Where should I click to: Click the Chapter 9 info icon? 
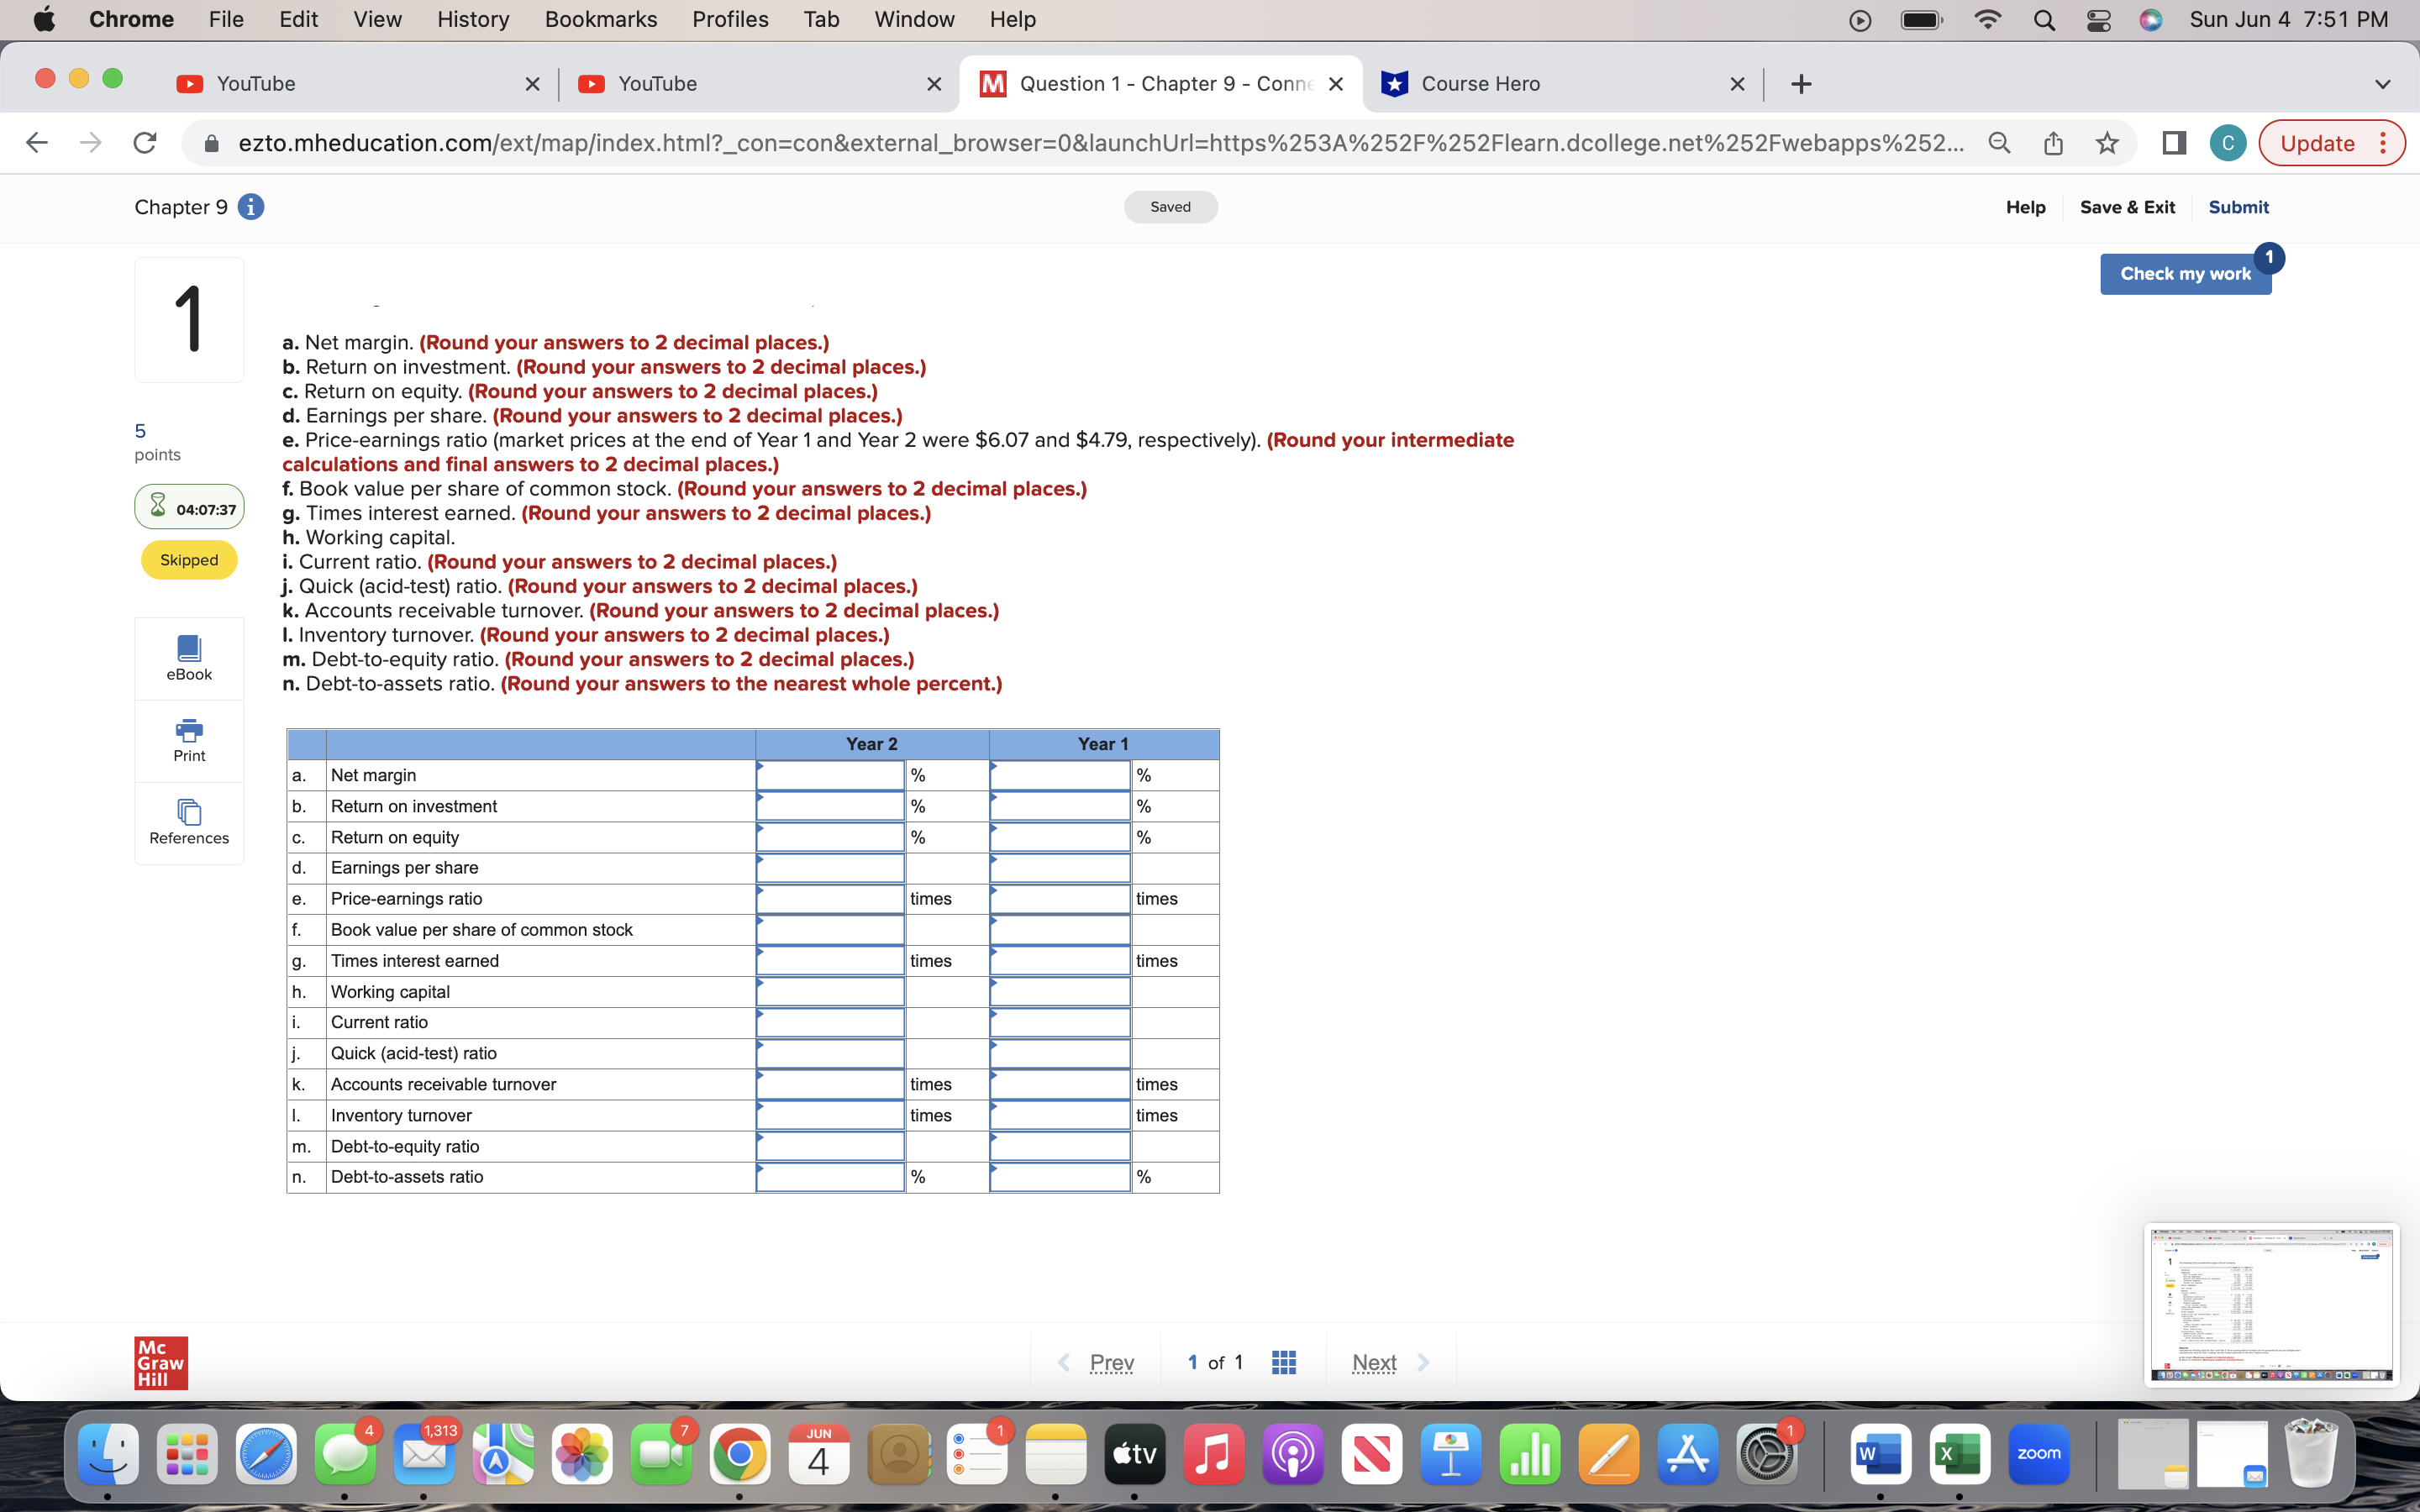pyautogui.click(x=251, y=207)
